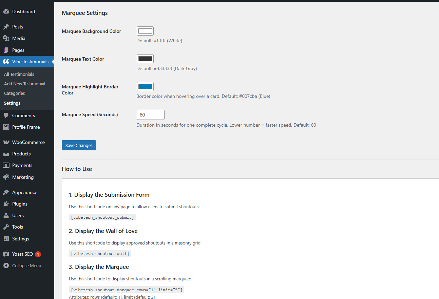Select the Products sidebar icon

[6, 153]
